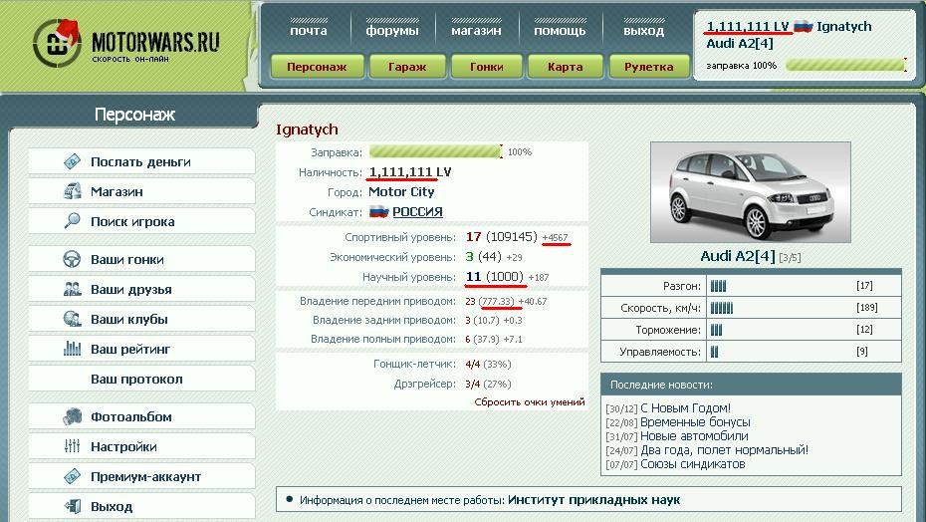Open Премиум-аккаунт sidebar link
This screenshot has height=522, width=926.
tap(141, 476)
